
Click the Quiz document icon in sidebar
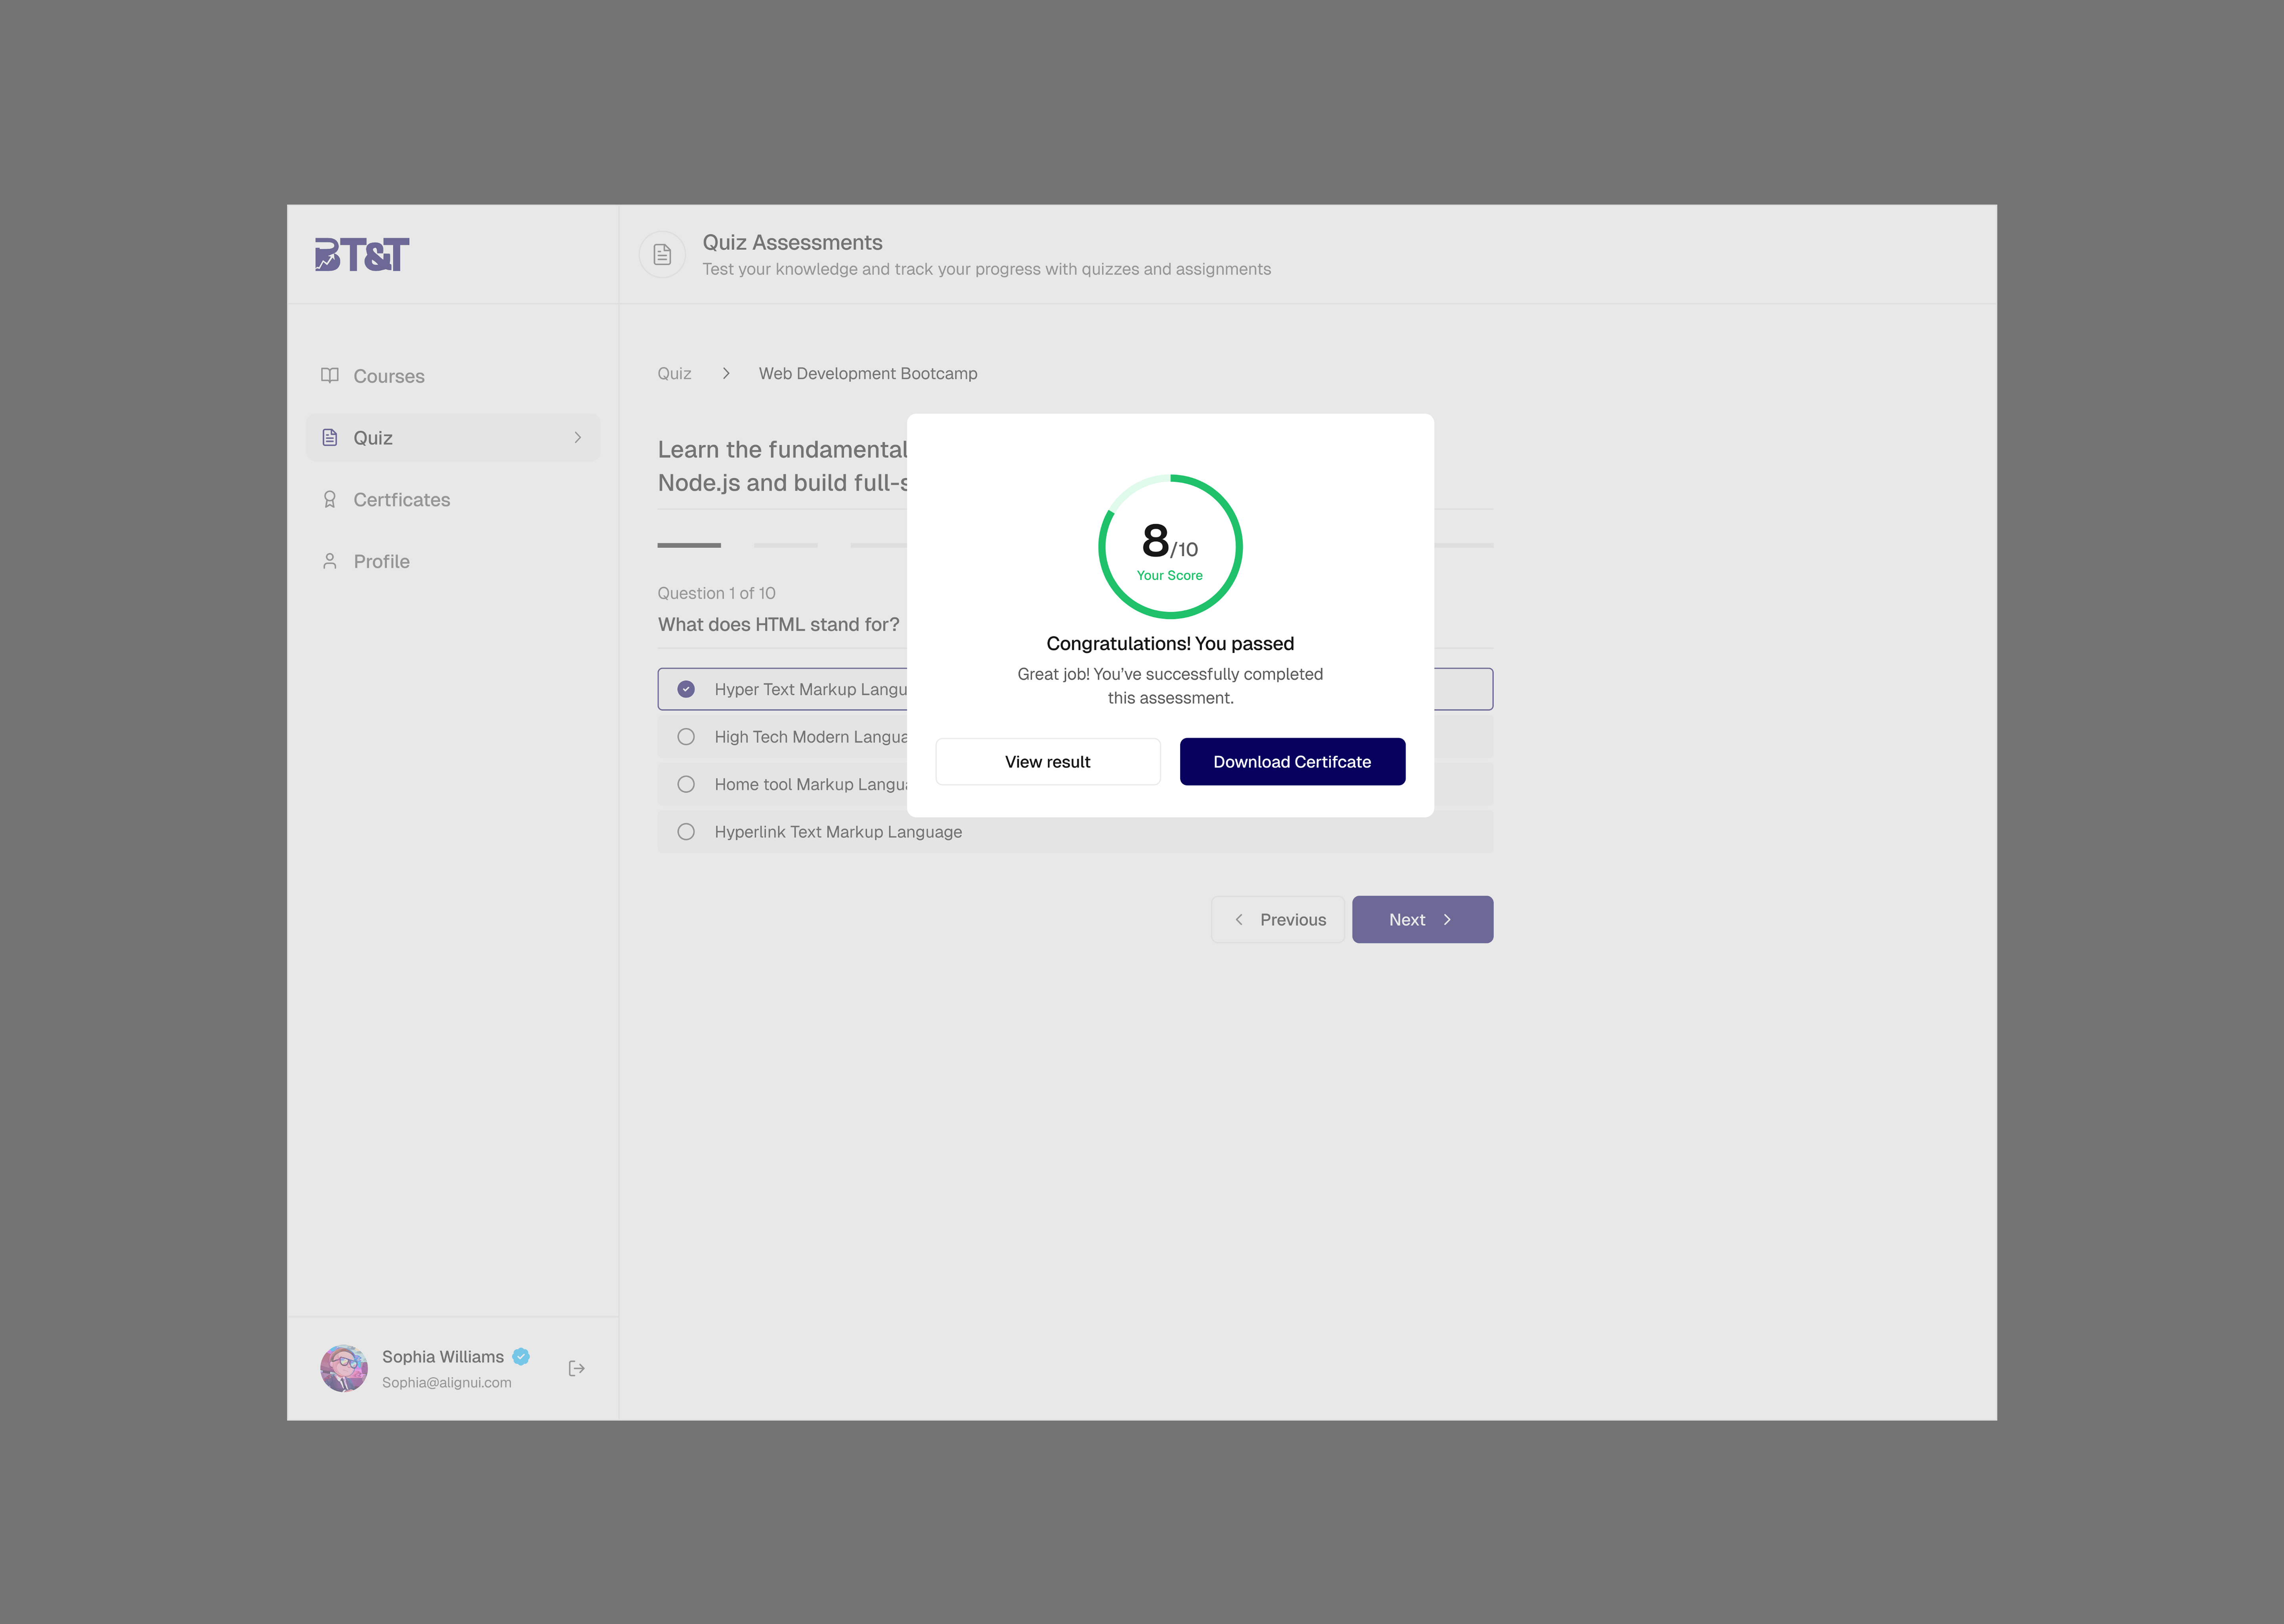329,438
